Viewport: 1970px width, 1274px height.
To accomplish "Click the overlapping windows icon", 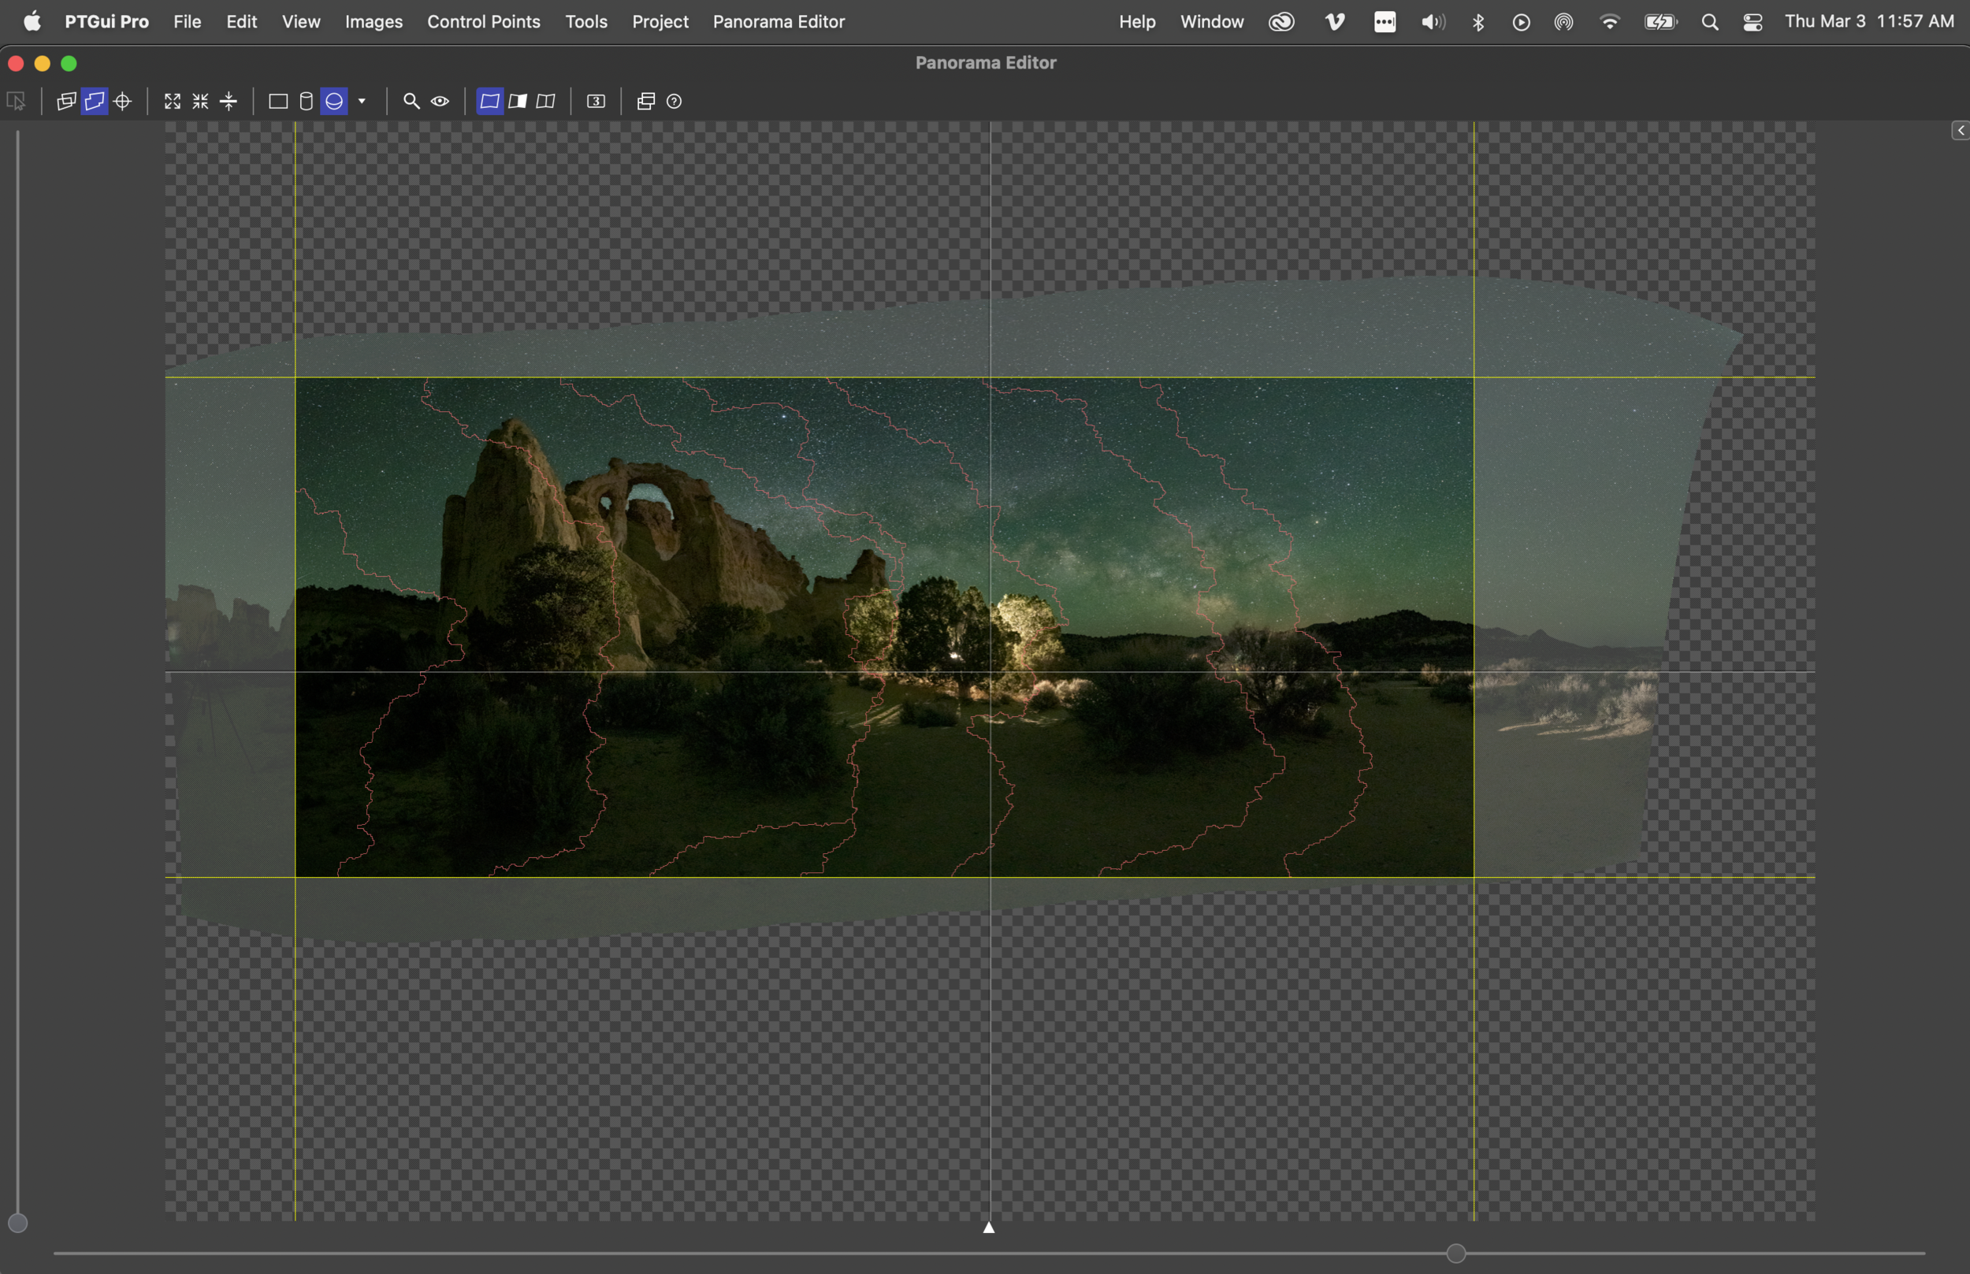I will [x=646, y=102].
